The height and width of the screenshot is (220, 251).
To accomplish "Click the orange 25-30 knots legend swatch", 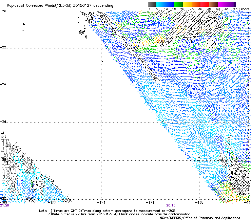I will (x=196, y=4).
